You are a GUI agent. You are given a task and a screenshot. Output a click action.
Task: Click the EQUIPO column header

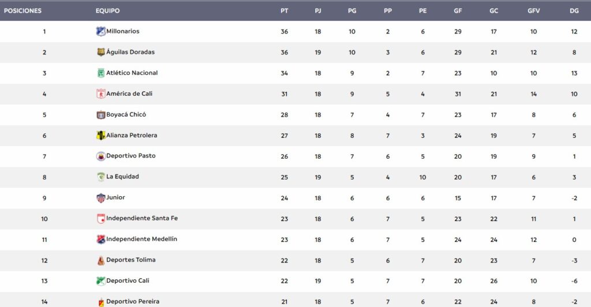click(x=108, y=11)
